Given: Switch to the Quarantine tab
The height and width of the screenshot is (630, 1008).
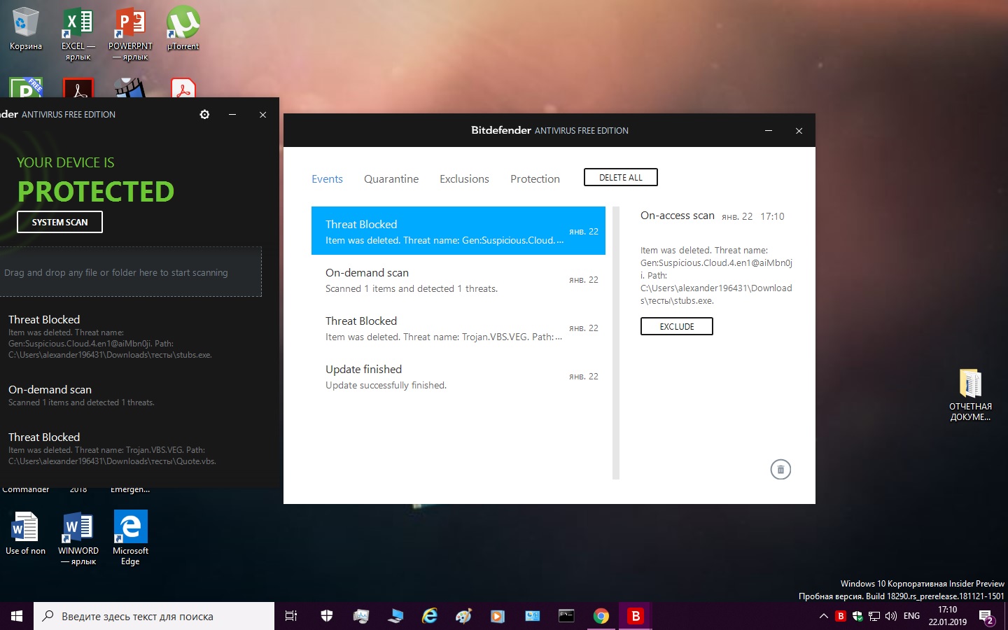Looking at the screenshot, I should pos(391,179).
